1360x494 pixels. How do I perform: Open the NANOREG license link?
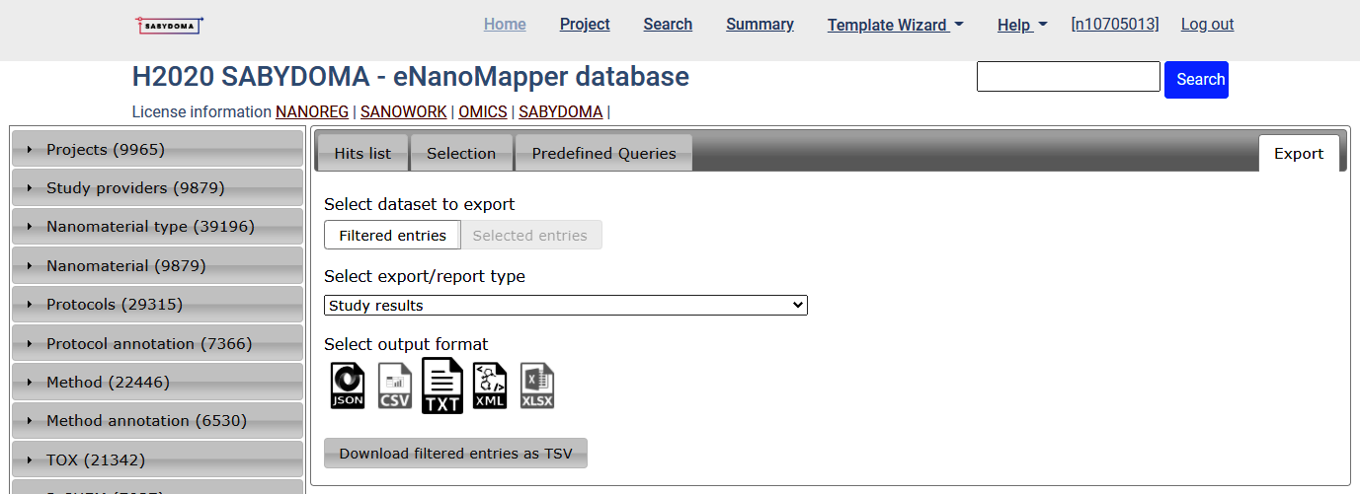[x=311, y=111]
